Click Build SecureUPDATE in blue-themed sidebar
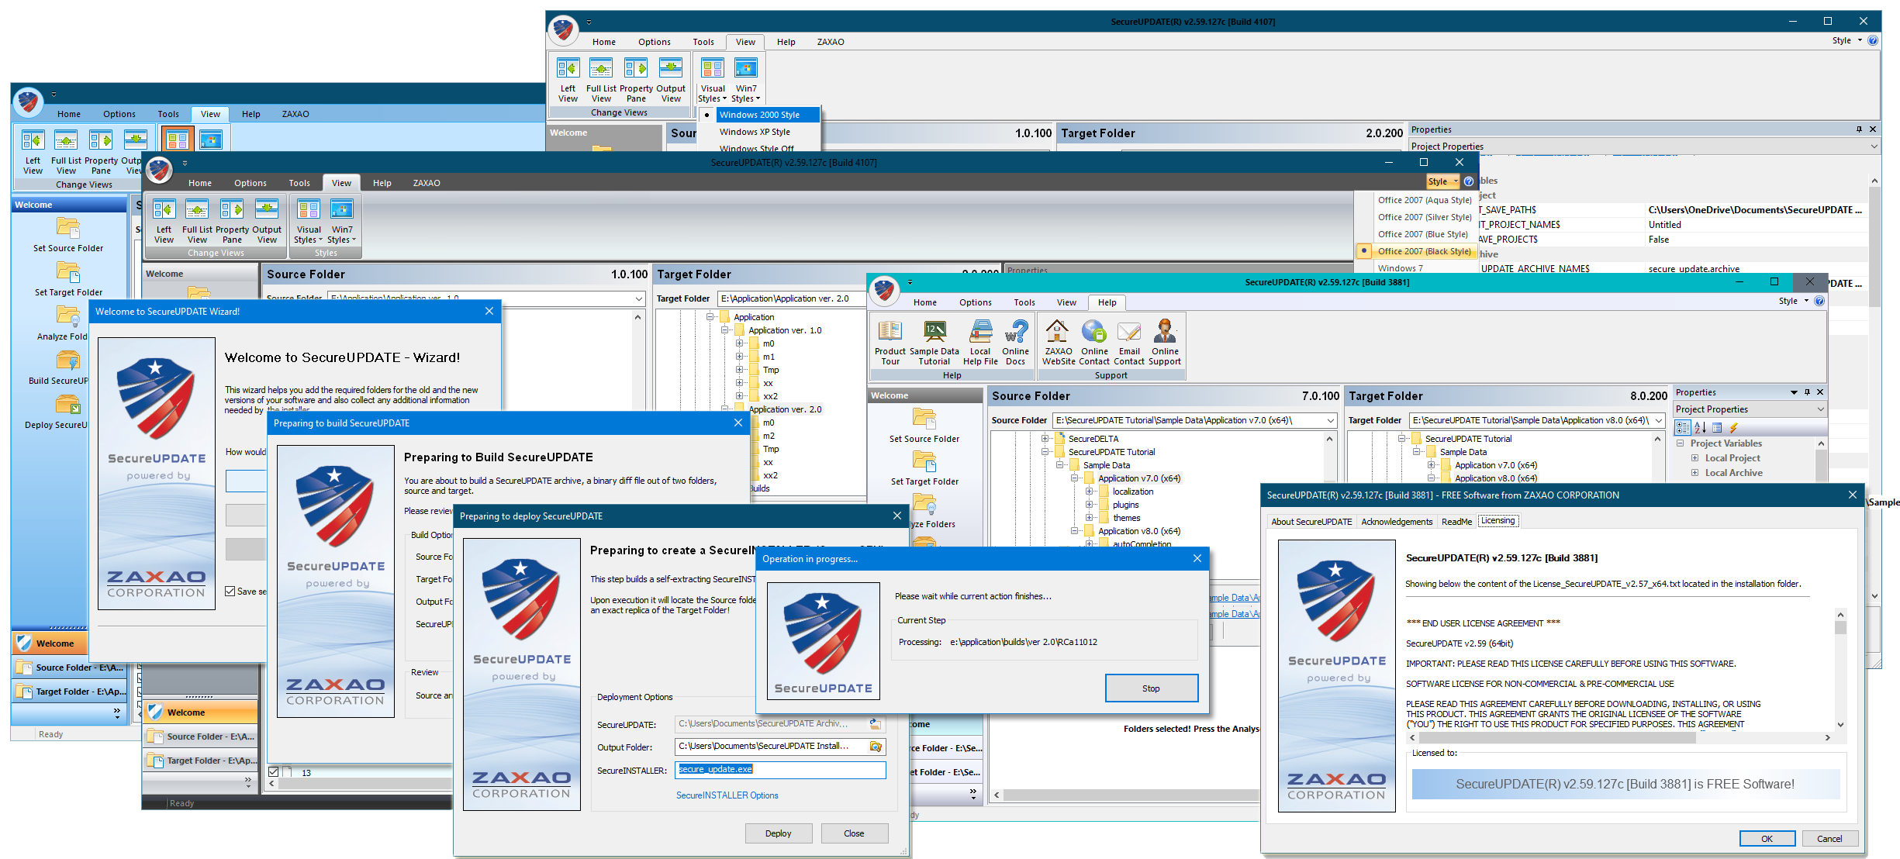This screenshot has width=1900, height=859. (59, 367)
